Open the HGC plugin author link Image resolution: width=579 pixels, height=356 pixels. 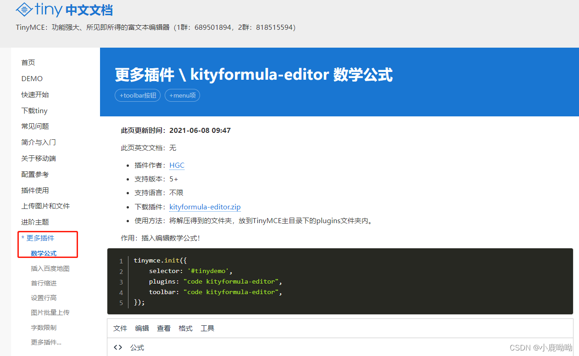(177, 165)
